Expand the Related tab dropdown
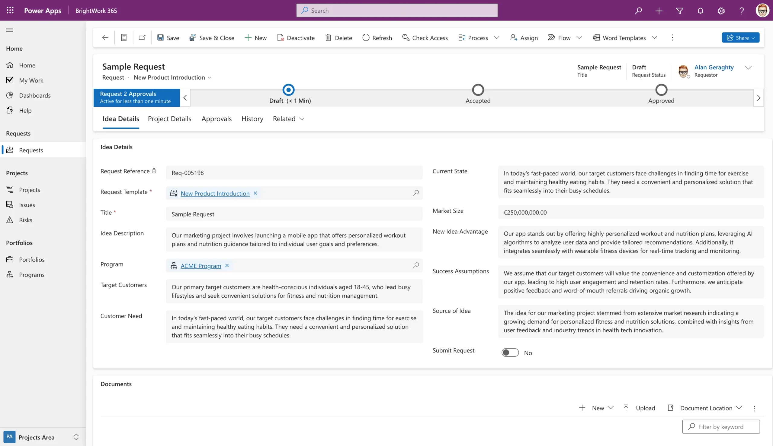The image size is (773, 446). click(301, 119)
